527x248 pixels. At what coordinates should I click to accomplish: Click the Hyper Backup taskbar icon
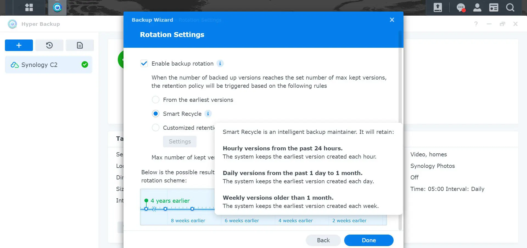click(57, 7)
